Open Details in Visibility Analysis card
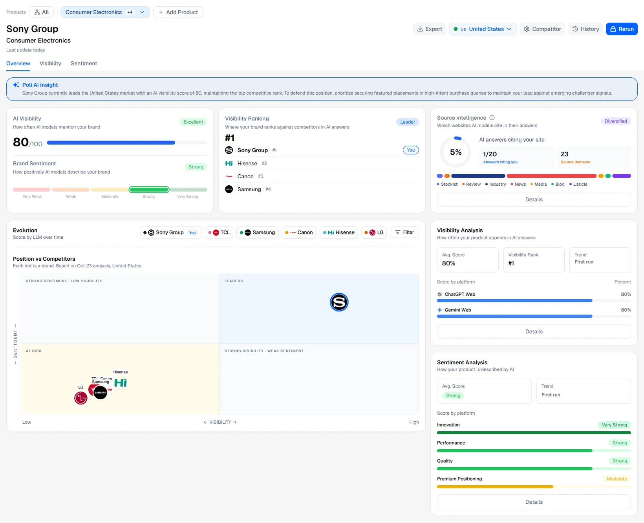Viewport: 644px width, 523px height. click(x=534, y=332)
